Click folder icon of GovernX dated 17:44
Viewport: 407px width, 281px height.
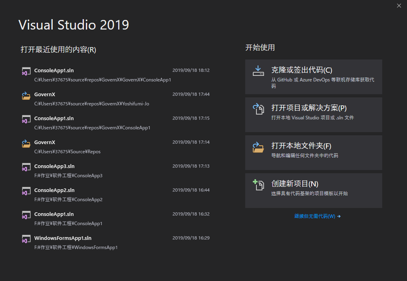[x=26, y=95]
